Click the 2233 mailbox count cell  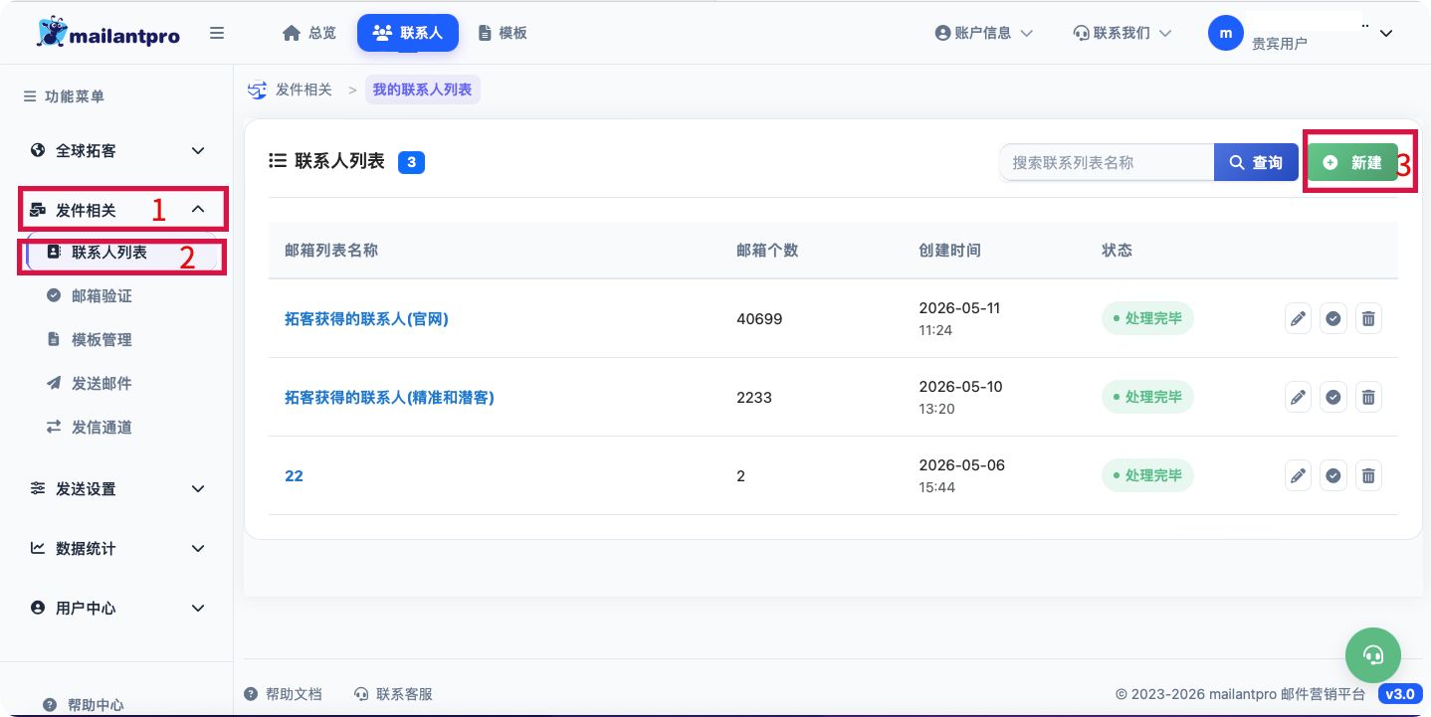coord(754,398)
